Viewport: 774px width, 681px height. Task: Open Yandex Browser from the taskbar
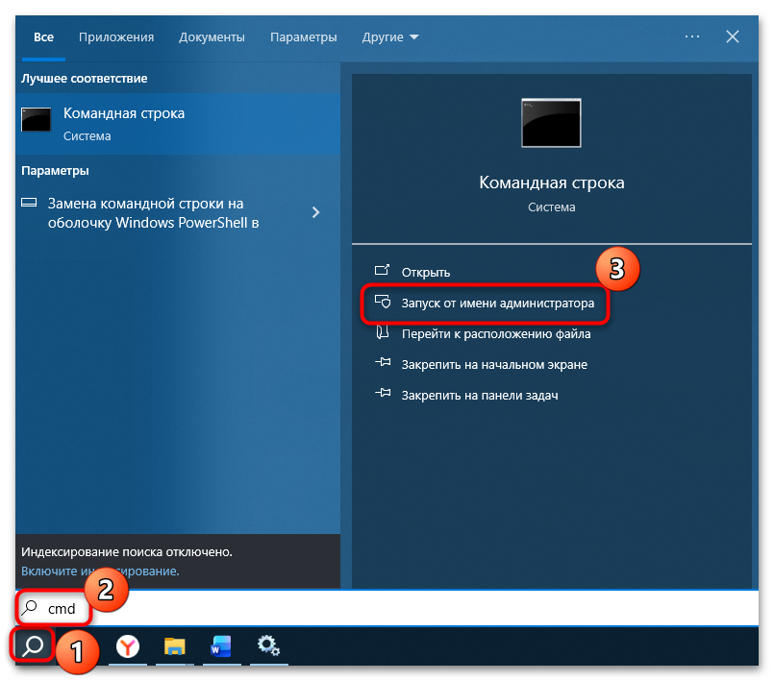[x=129, y=647]
